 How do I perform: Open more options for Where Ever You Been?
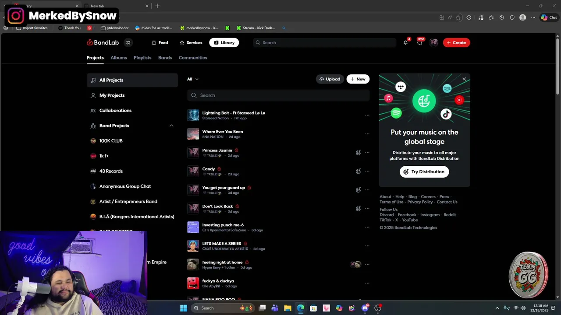[367, 134]
